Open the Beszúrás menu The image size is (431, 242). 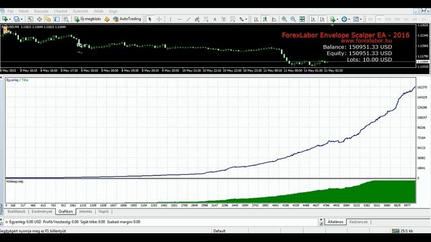coord(41,11)
